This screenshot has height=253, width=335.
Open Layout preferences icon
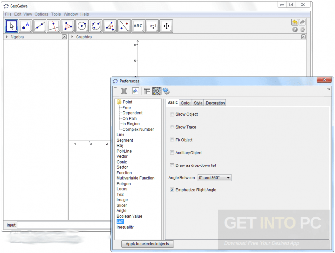click(x=147, y=91)
